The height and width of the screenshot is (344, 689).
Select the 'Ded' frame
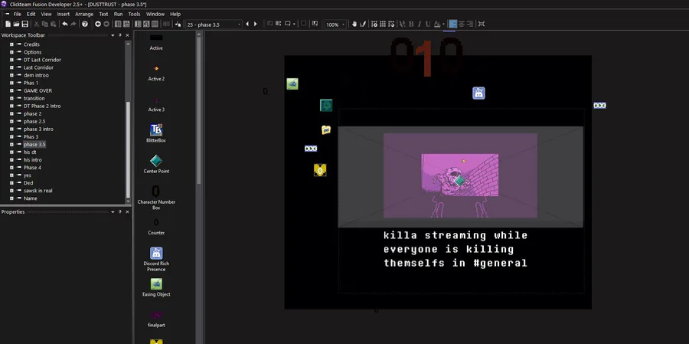28,183
